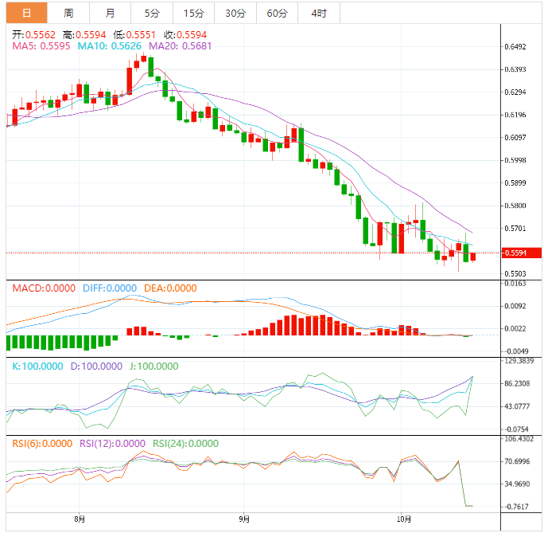
Task: Switch to the 4时 timeframe tab
Action: (x=319, y=13)
